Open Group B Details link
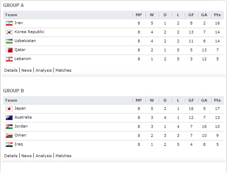 coord(11,156)
